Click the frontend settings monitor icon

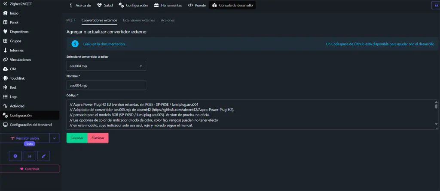click(x=5, y=125)
